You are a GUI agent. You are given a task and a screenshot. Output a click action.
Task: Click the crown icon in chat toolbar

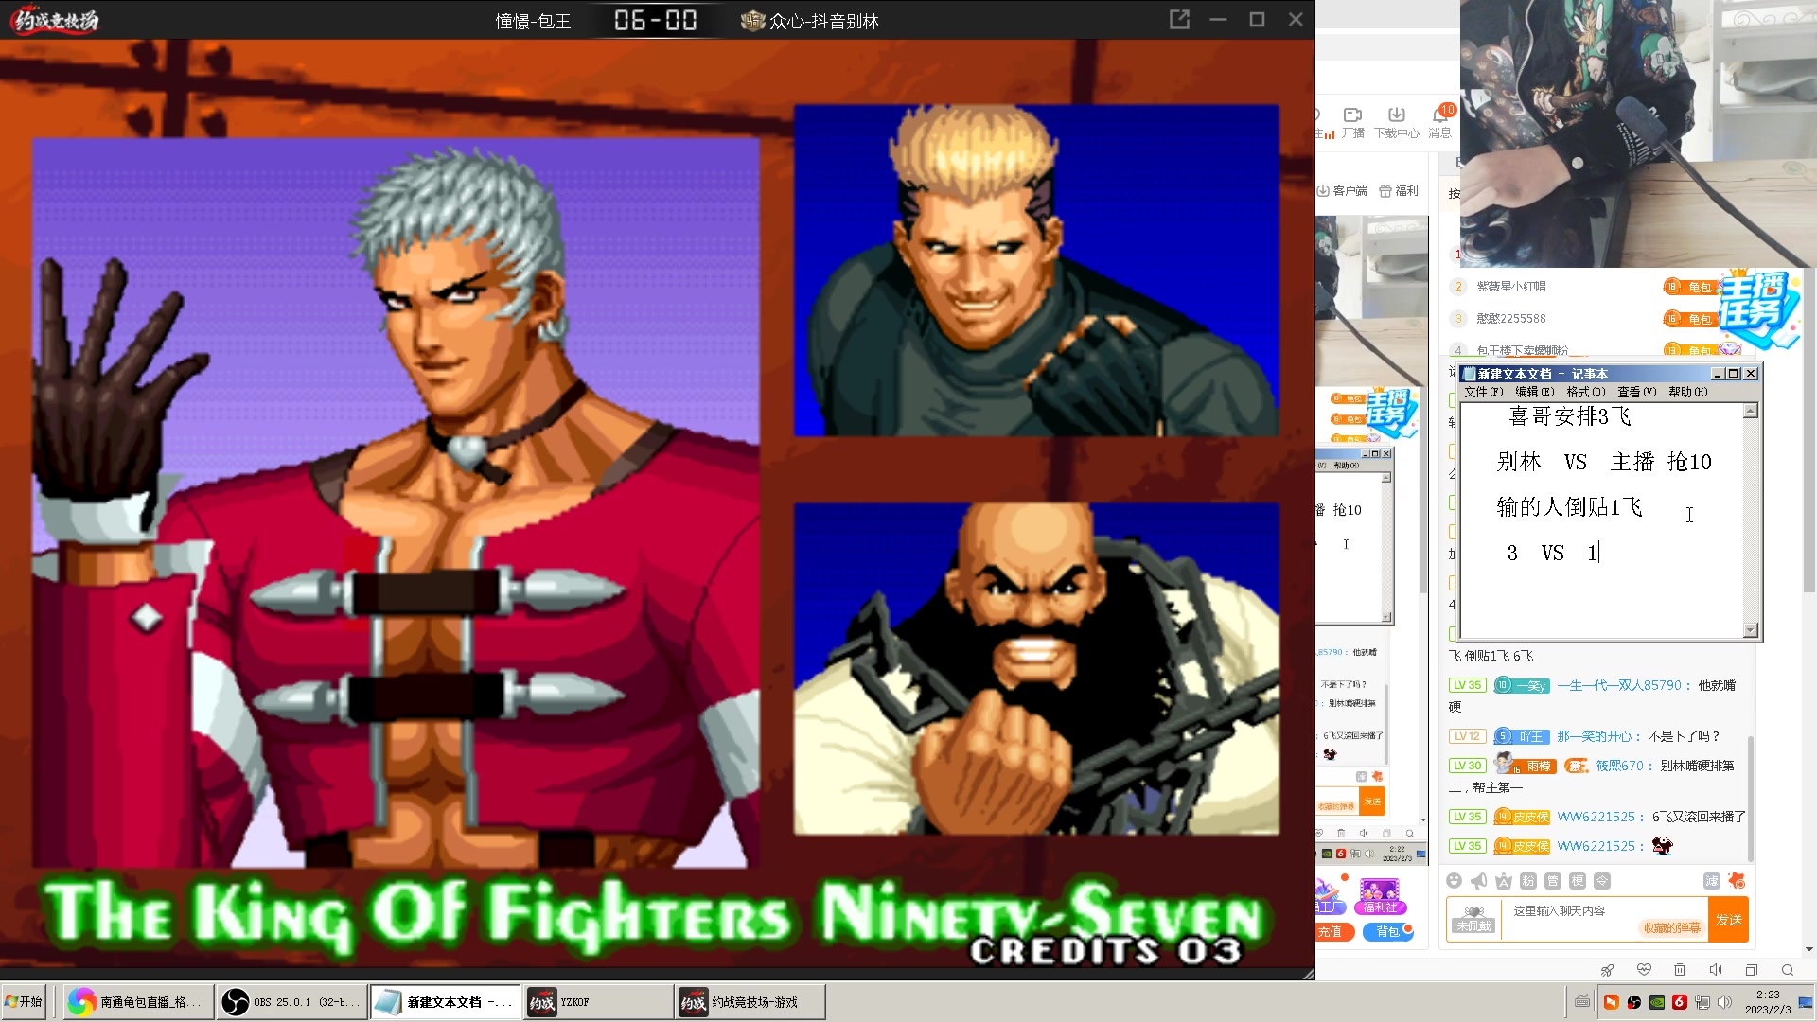[x=1504, y=881]
